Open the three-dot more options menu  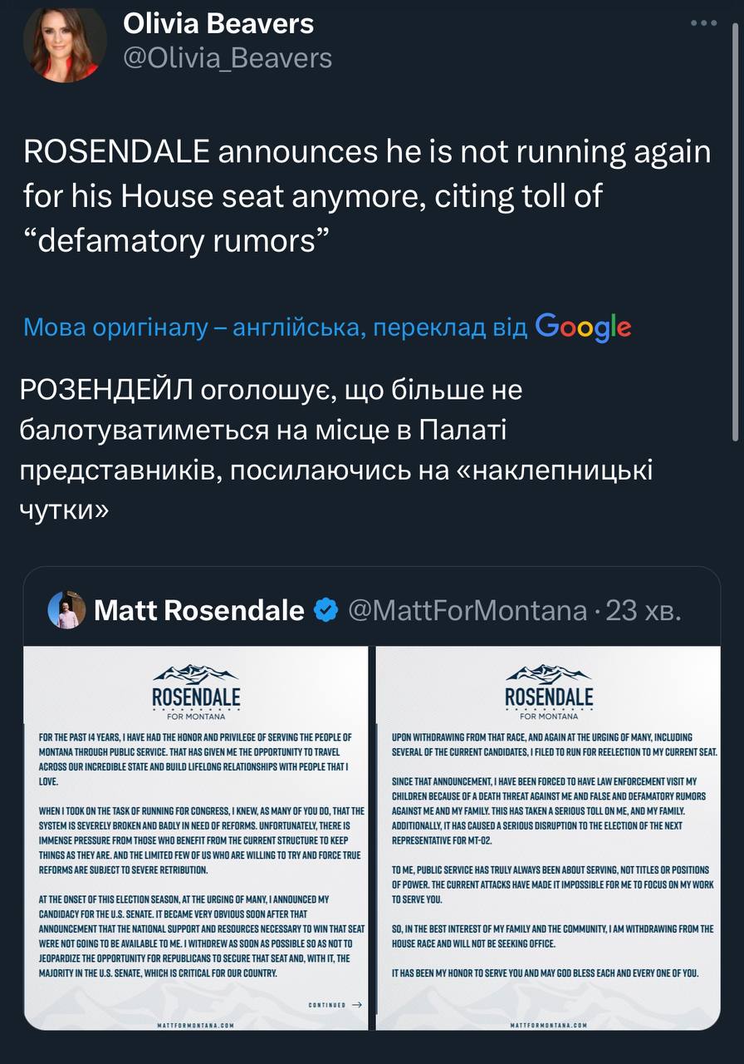[703, 23]
